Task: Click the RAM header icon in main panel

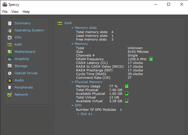Action: click(x=60, y=23)
